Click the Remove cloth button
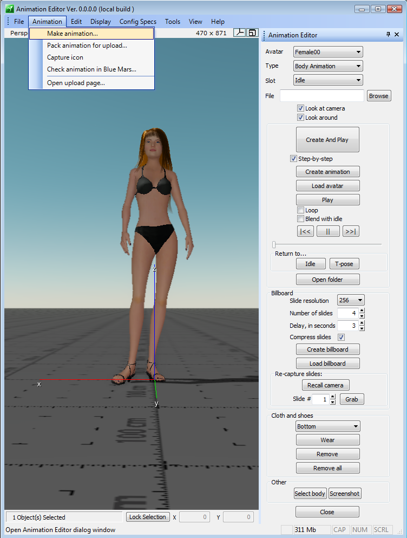The width and height of the screenshot is (407, 538). click(x=328, y=454)
